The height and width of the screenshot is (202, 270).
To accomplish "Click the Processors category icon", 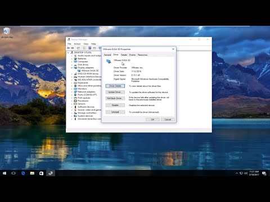I will click(x=75, y=101).
